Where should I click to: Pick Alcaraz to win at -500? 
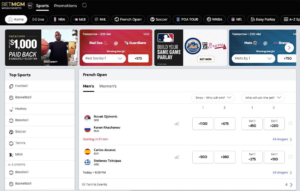[203, 157]
